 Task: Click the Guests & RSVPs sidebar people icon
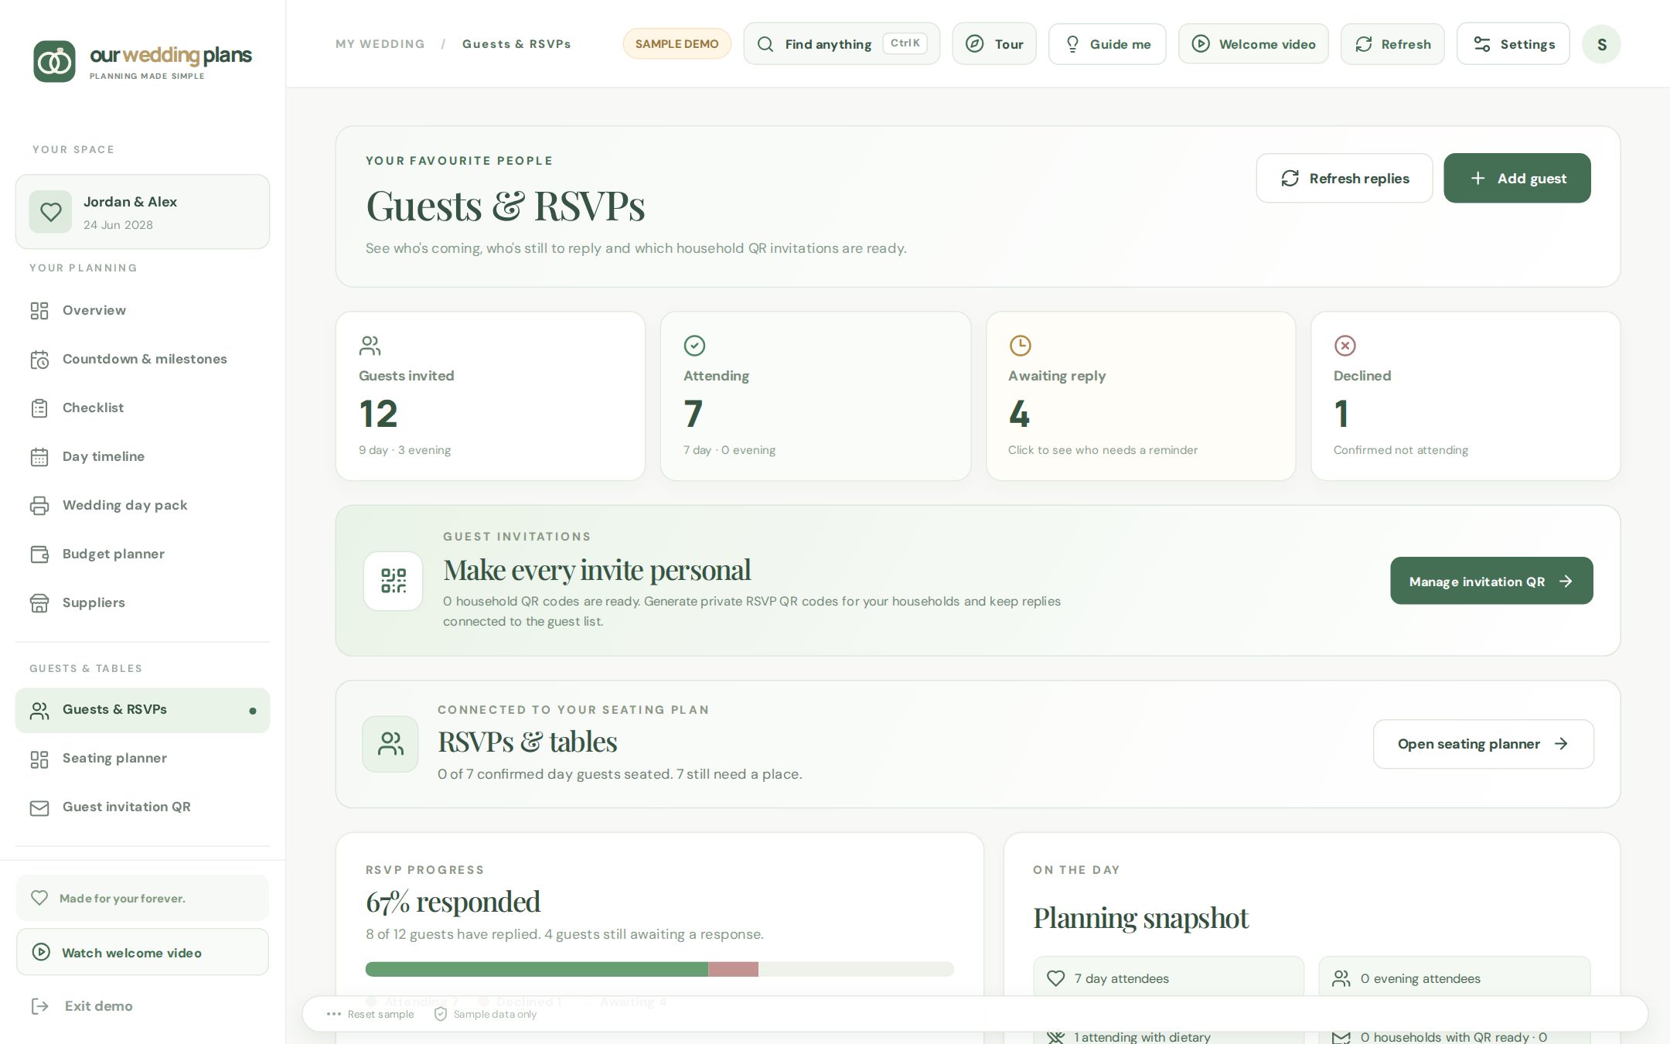(39, 710)
